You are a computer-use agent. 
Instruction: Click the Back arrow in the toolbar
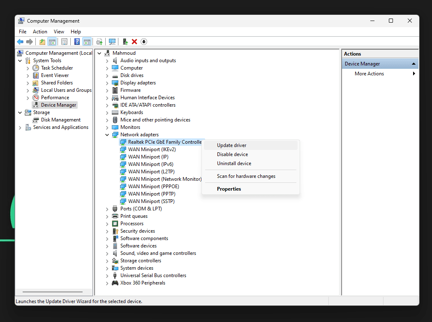pyautogui.click(x=20, y=42)
